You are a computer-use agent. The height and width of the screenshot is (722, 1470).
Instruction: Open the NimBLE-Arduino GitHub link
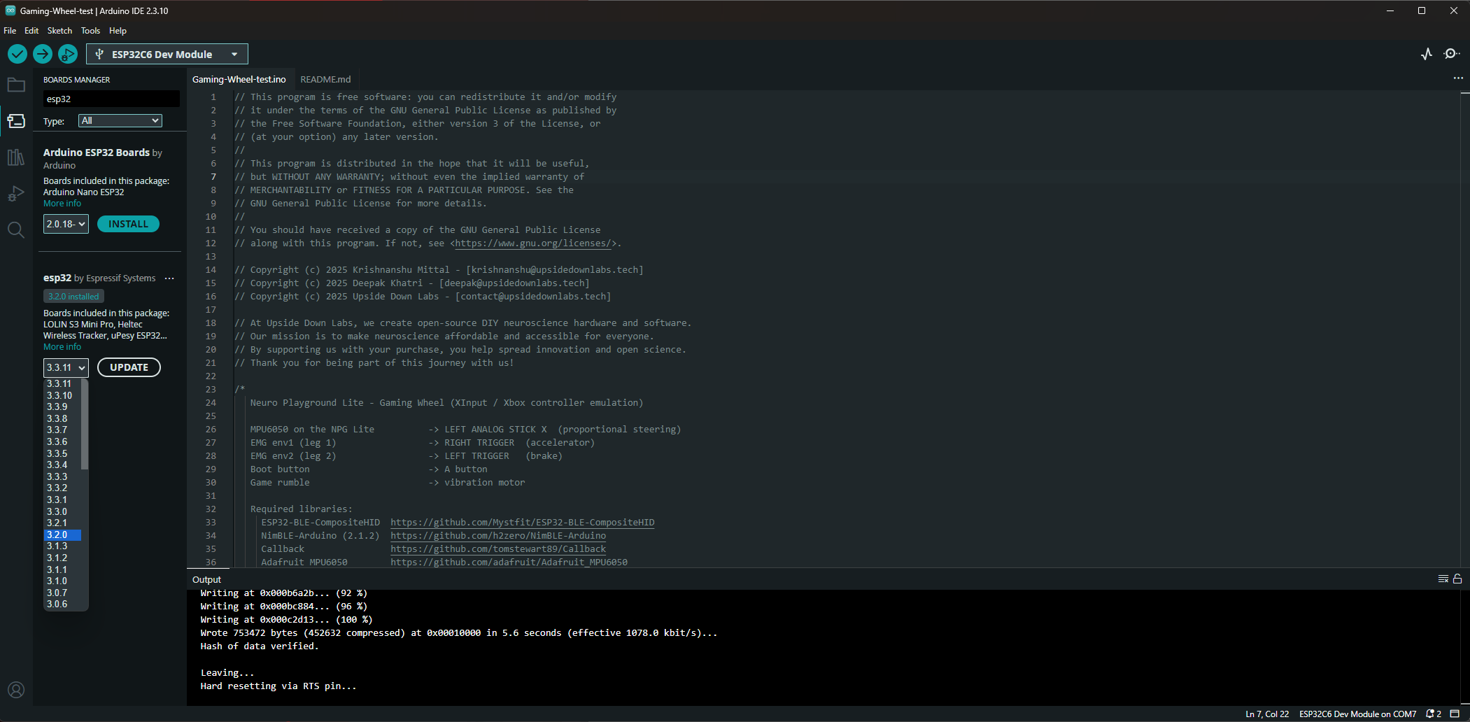498,536
